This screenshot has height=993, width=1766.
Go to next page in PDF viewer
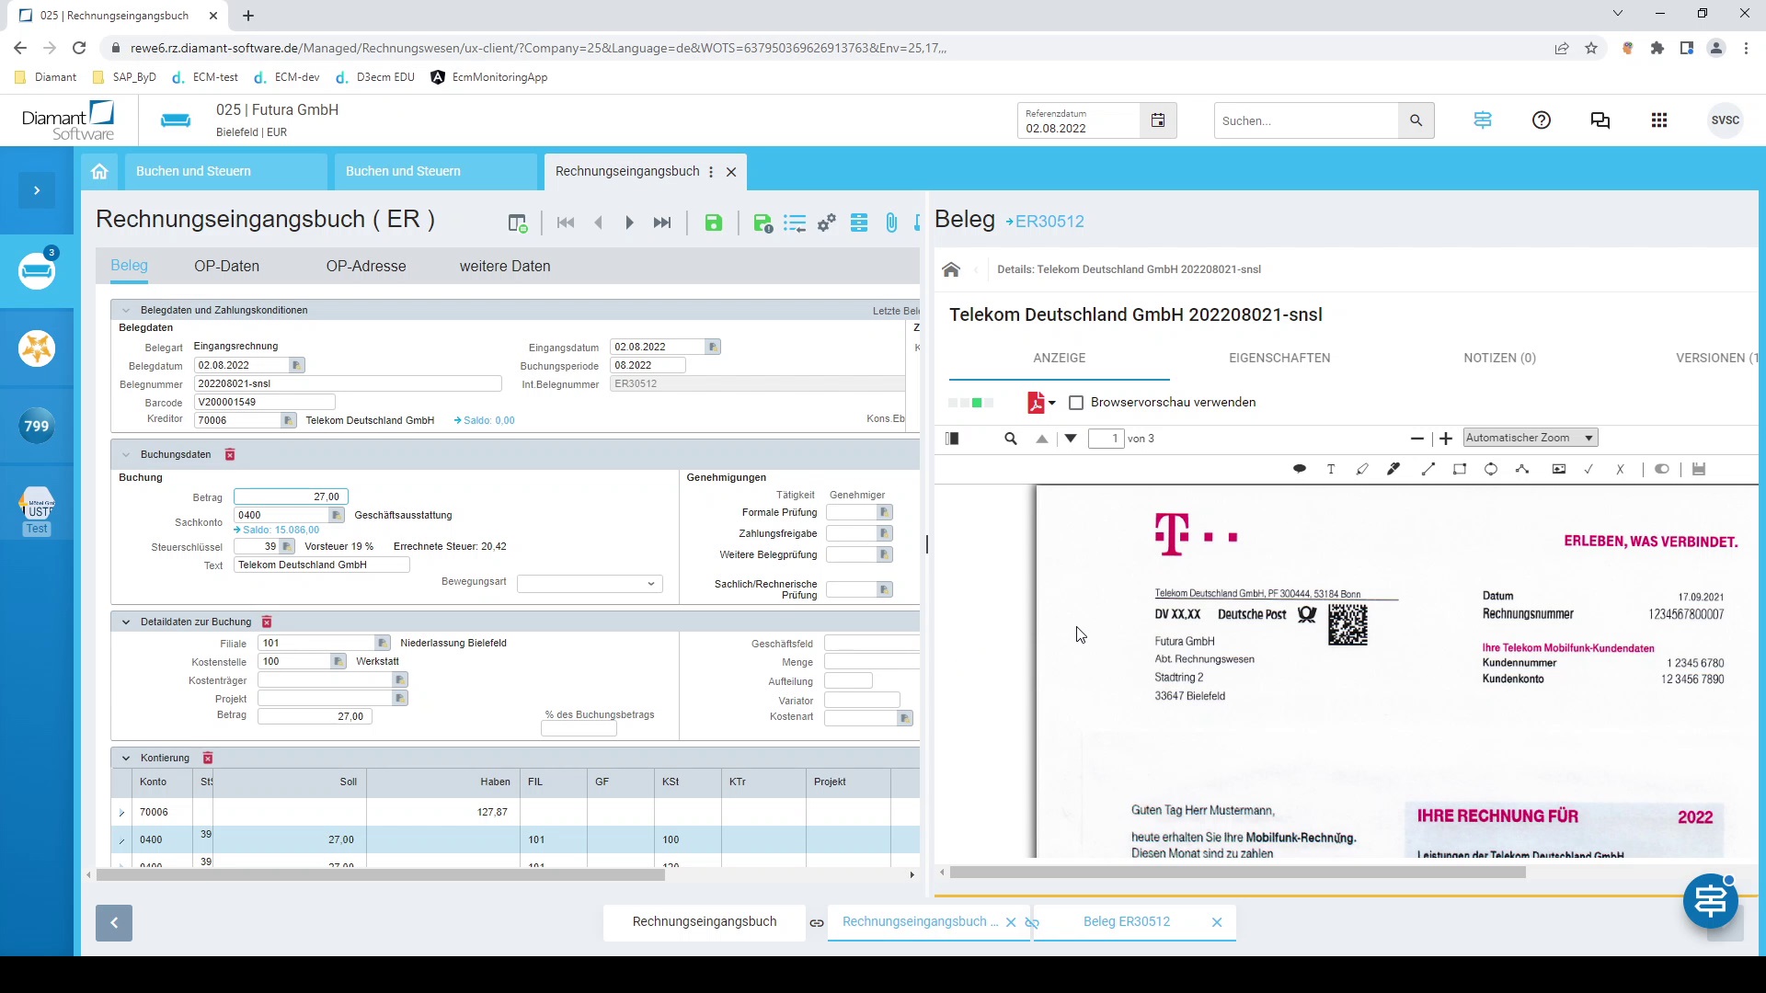pos(1071,439)
